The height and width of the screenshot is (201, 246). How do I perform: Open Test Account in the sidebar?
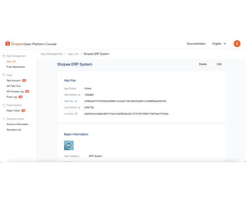coord(14,80)
